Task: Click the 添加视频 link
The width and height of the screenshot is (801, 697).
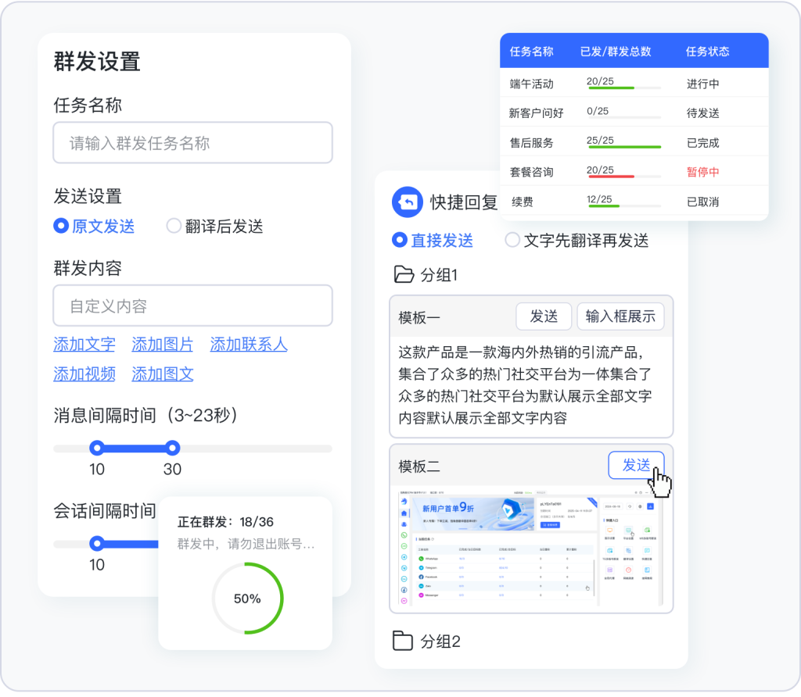Action: pyautogui.click(x=84, y=374)
